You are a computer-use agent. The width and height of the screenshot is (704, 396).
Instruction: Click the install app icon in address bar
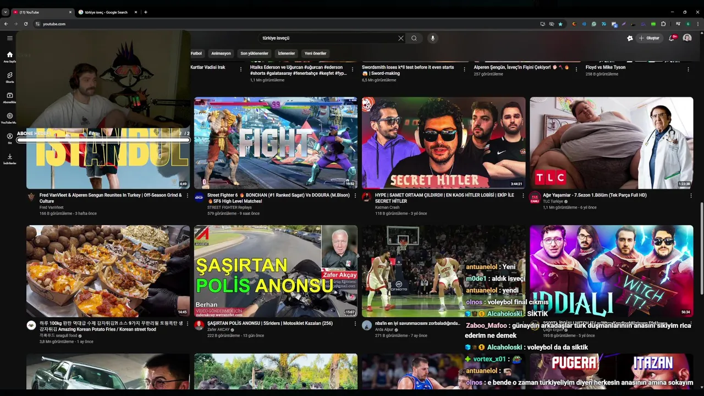[543, 24]
